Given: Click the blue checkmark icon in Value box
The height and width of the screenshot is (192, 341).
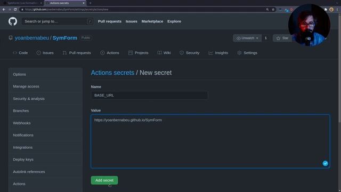Looking at the screenshot, I should tap(325, 163).
